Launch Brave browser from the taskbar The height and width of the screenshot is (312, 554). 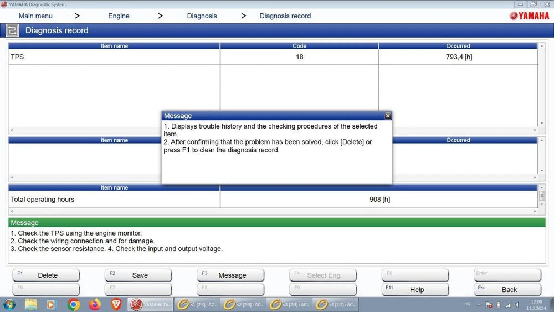tap(116, 304)
